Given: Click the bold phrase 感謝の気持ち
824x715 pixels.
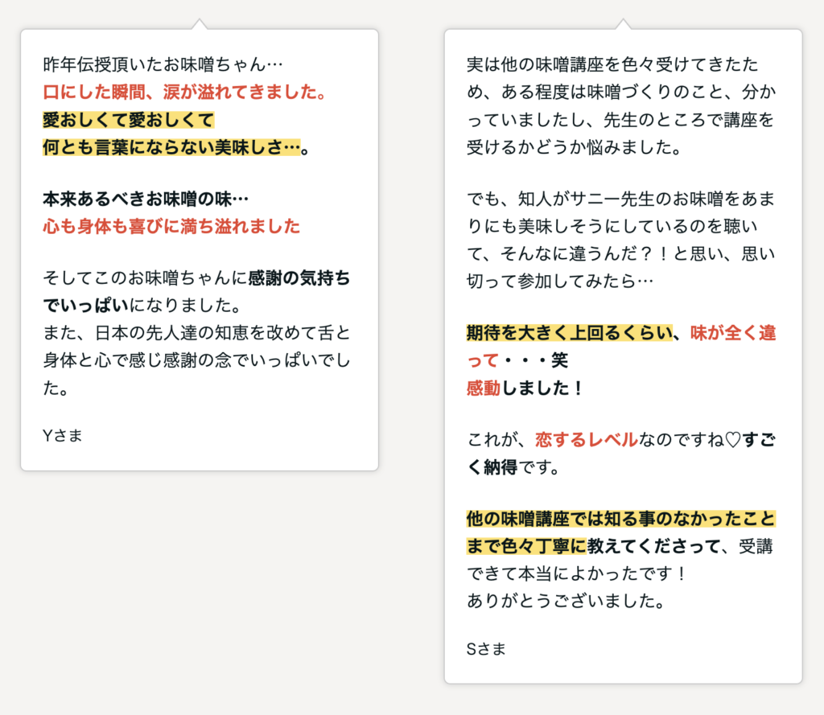Looking at the screenshot, I should click(299, 279).
